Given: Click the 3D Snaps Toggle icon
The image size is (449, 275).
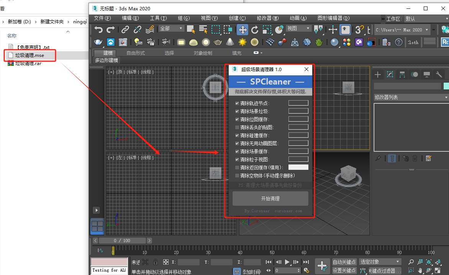Looking at the screenshot, I should click(359, 29).
